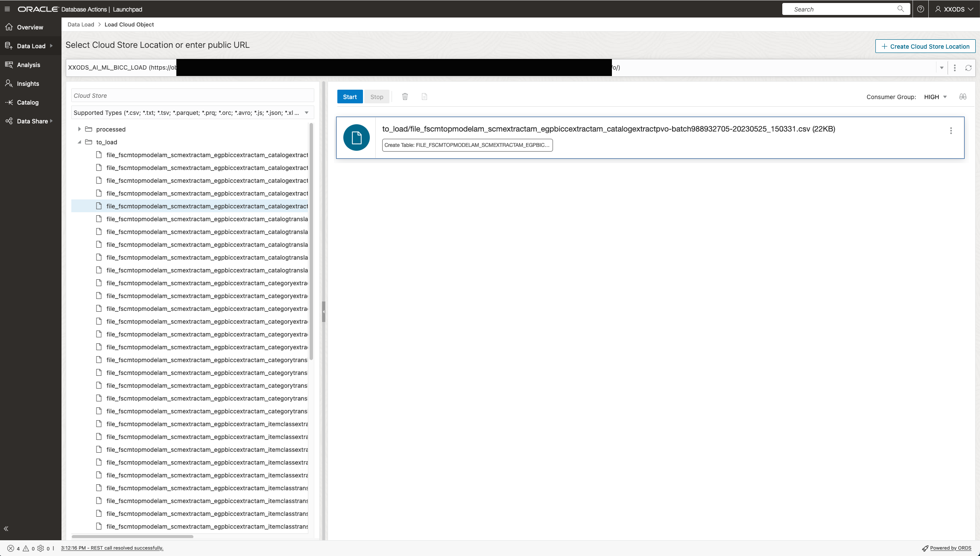Open the Data Load breadcrumb link

80,24
